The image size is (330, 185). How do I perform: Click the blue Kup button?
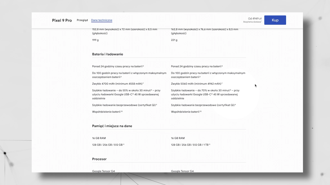[x=275, y=20]
